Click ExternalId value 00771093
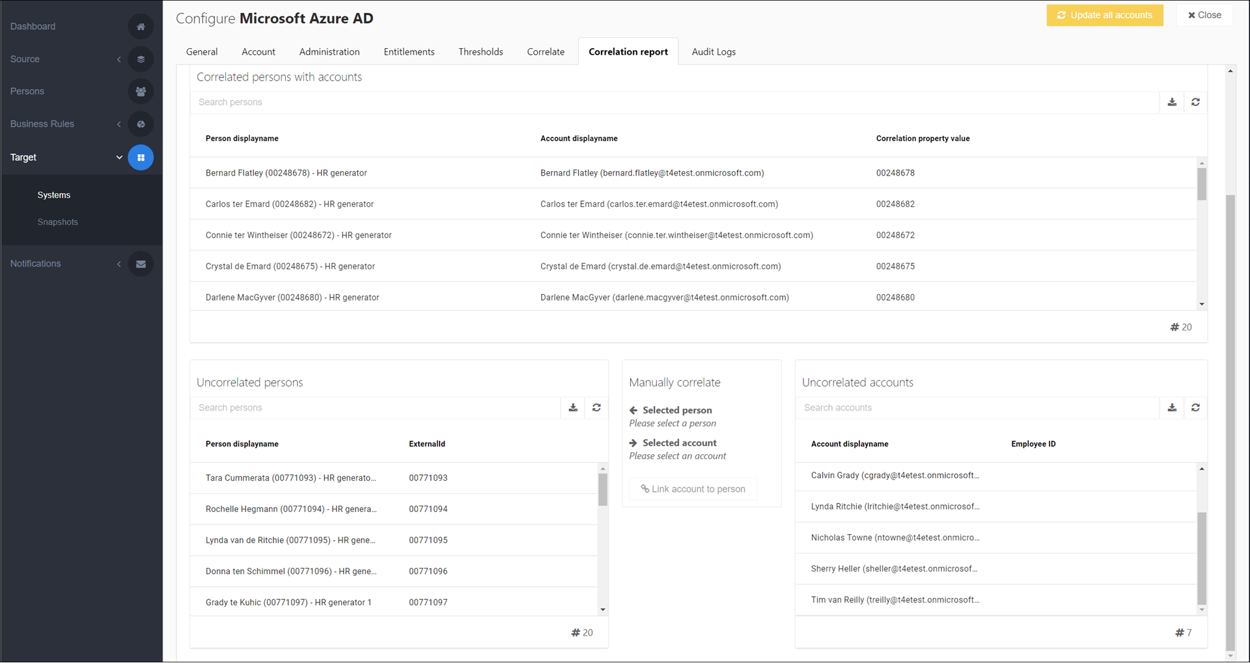This screenshot has width=1250, height=663. [428, 478]
